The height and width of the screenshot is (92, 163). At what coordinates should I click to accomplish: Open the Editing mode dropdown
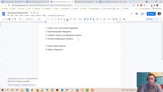[152, 19]
